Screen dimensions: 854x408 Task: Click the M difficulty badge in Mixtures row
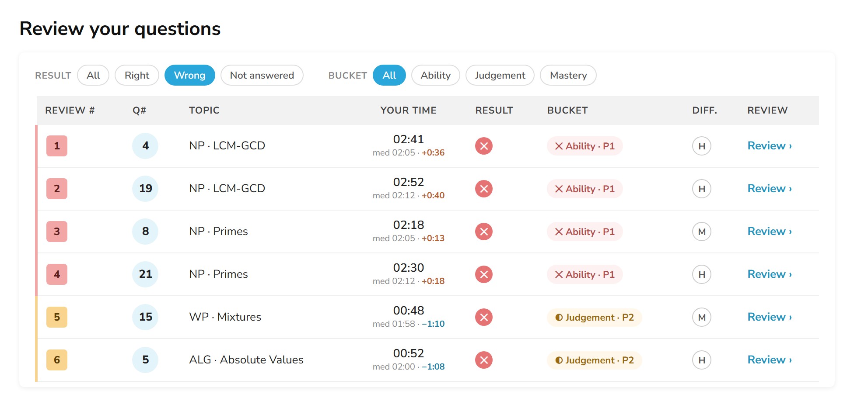coord(702,317)
